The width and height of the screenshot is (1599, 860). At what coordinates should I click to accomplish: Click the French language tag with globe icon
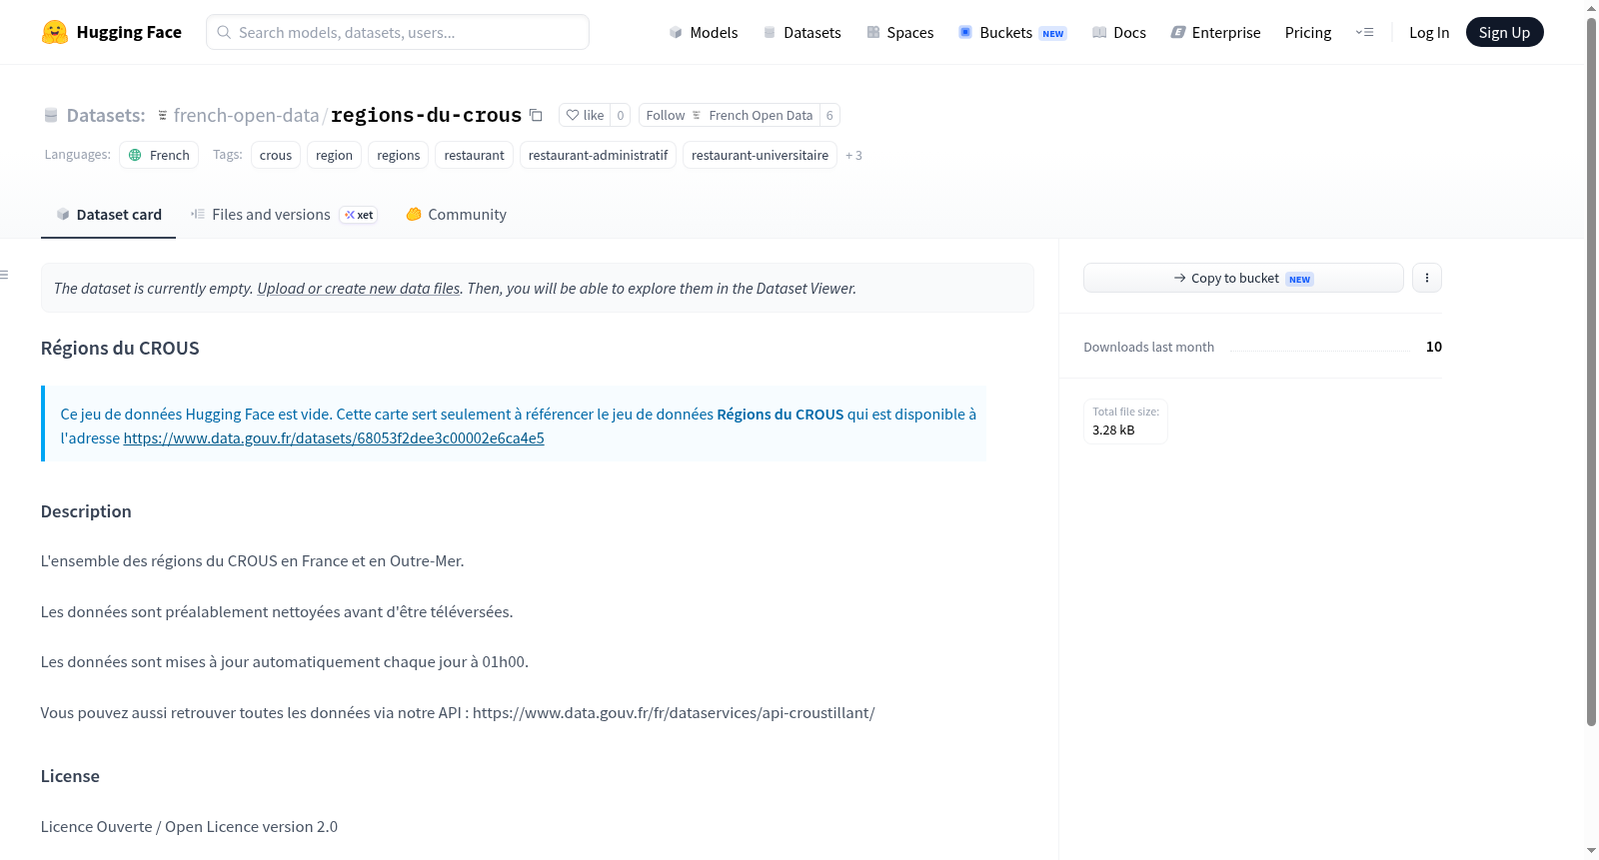(x=159, y=155)
